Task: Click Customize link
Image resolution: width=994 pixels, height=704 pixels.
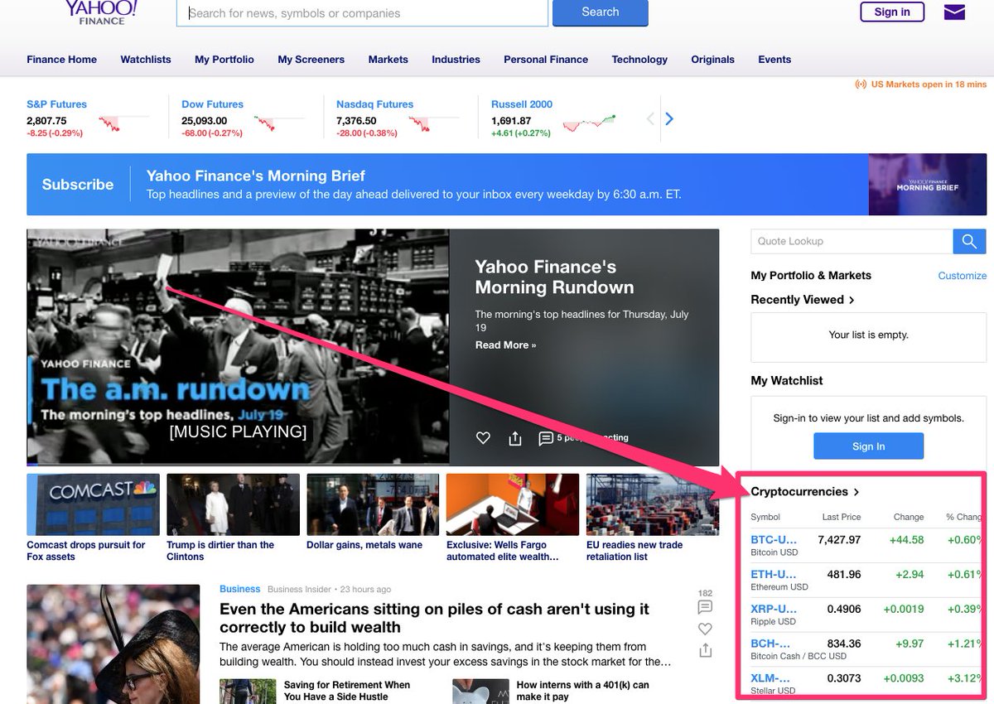Action: (x=963, y=276)
